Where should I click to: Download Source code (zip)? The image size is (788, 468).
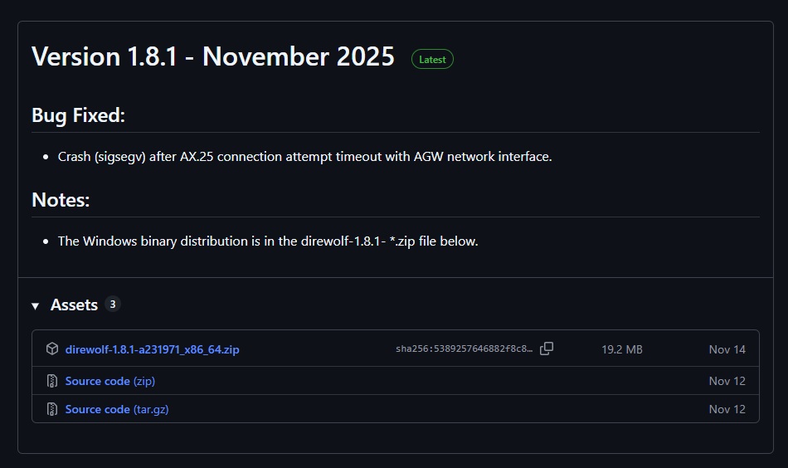[110, 381]
